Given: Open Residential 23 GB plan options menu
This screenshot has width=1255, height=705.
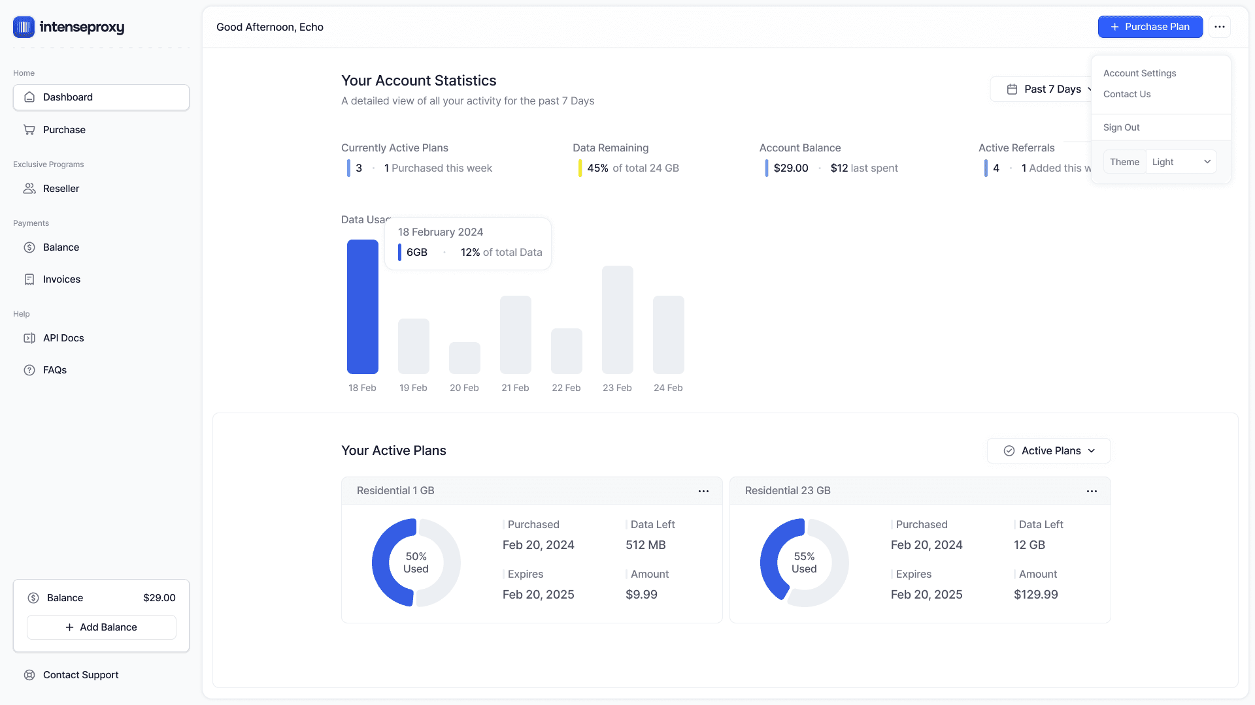Looking at the screenshot, I should [x=1092, y=491].
